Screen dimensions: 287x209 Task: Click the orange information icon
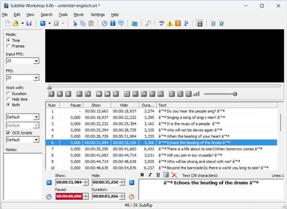[x=178, y=23]
